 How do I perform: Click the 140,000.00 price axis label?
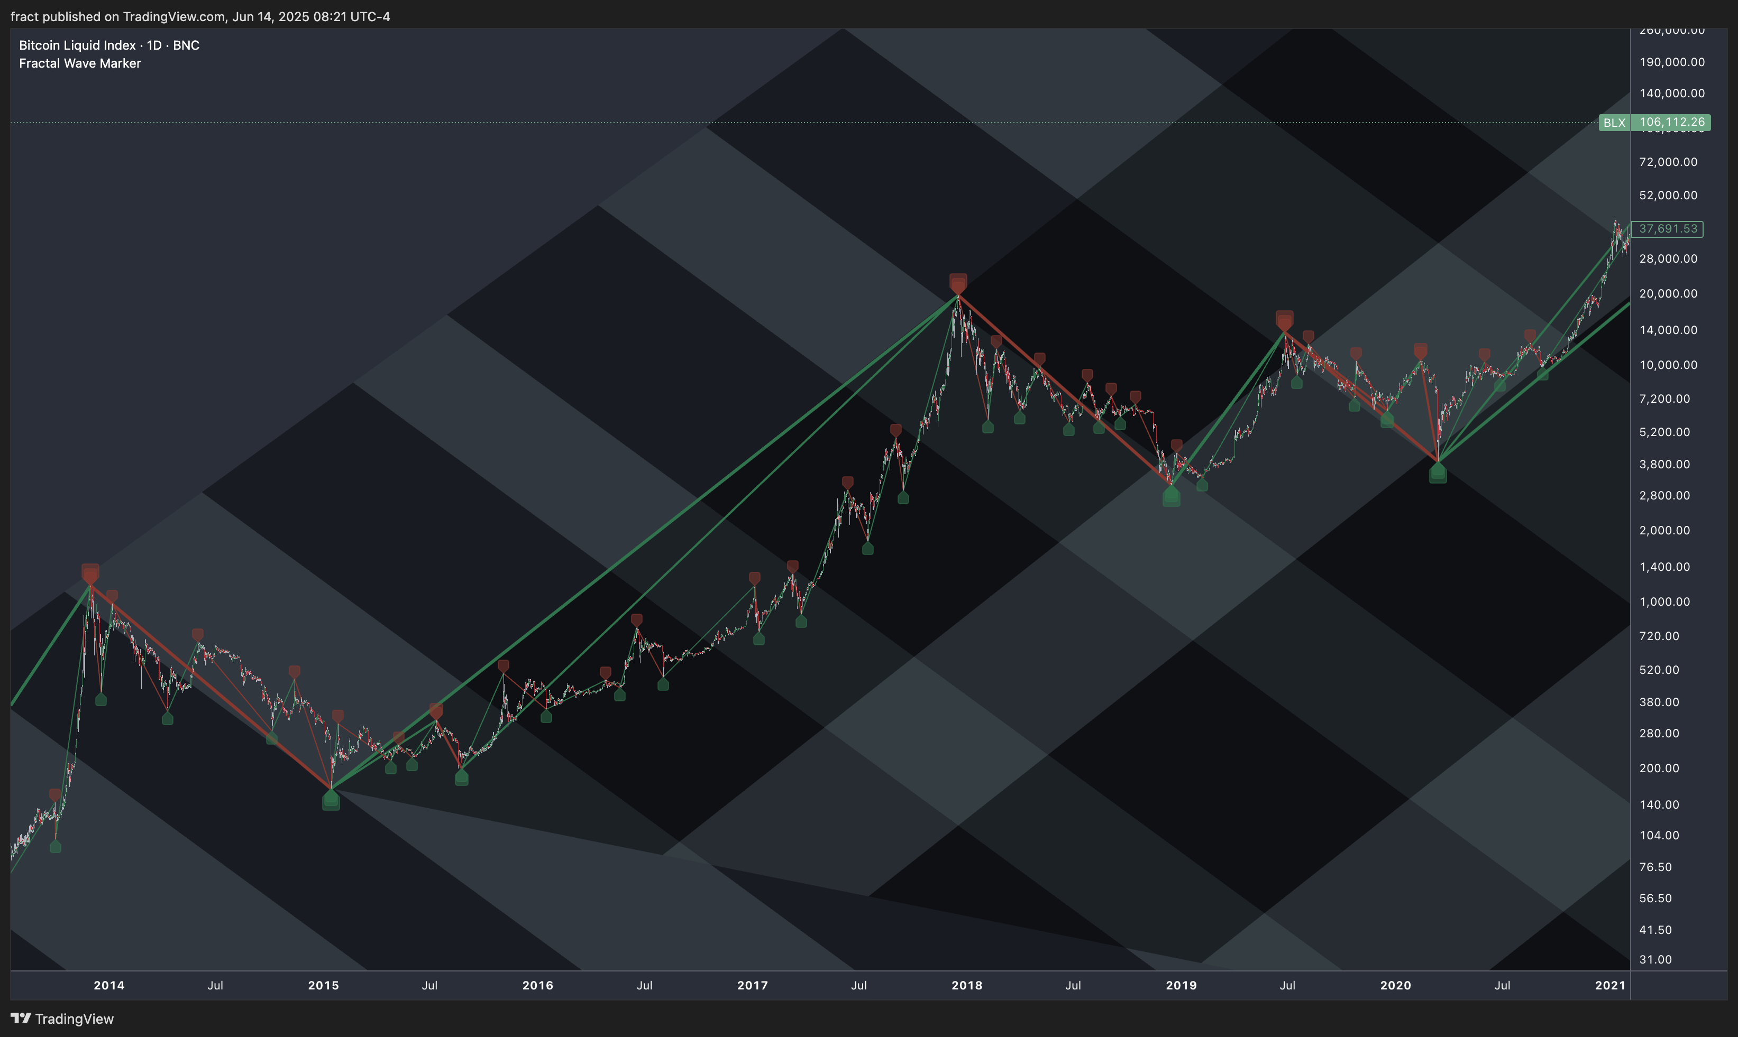[x=1672, y=93]
